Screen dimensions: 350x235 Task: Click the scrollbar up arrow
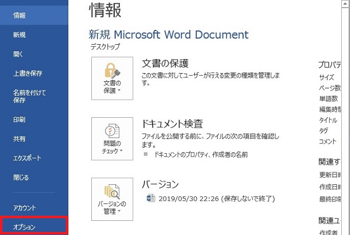coord(345,4)
